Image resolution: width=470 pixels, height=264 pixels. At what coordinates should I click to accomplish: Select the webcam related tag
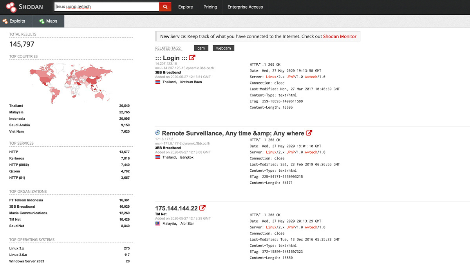224,48
